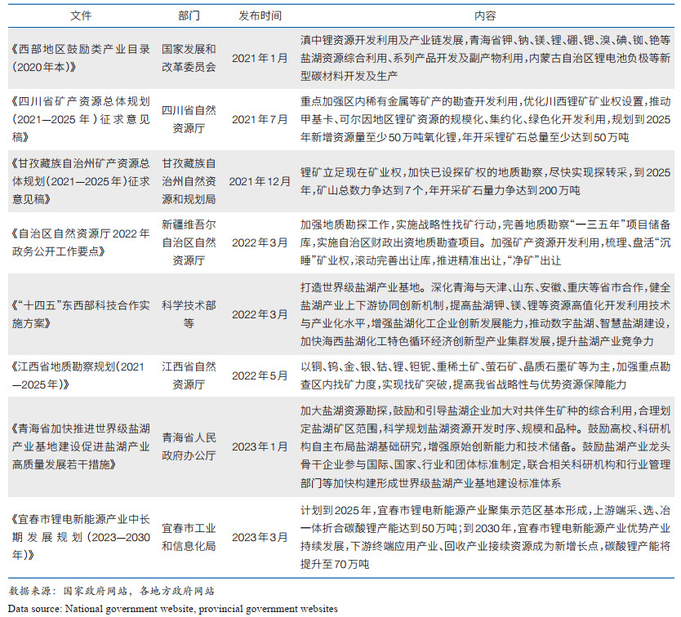Image resolution: width=681 pixels, height=617 pixels.
Task: Click the 四川省自然资源厅 department cell
Action: (x=189, y=118)
